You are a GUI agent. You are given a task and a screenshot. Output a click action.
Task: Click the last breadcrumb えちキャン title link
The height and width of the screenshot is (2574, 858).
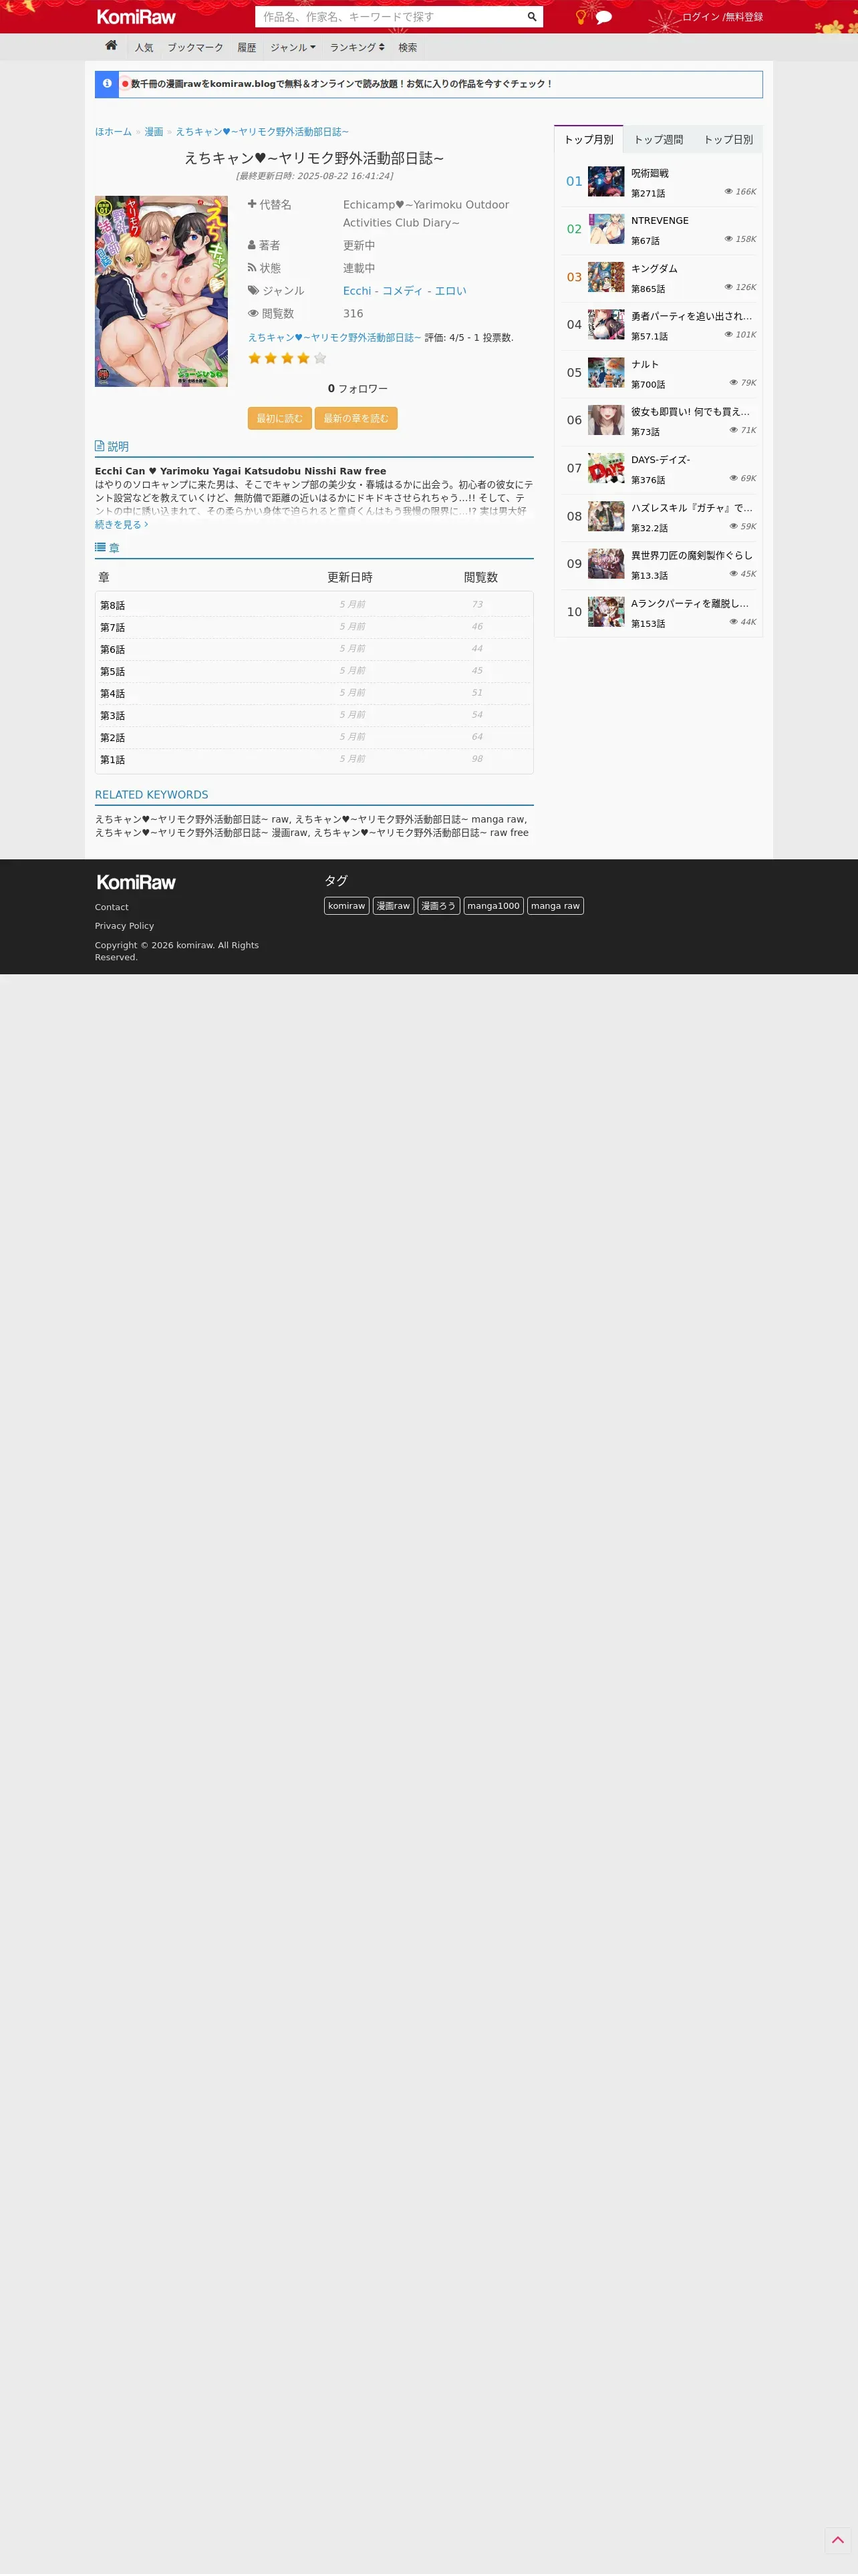pyautogui.click(x=263, y=132)
